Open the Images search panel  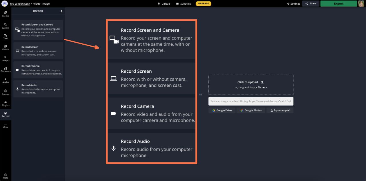click(5, 58)
